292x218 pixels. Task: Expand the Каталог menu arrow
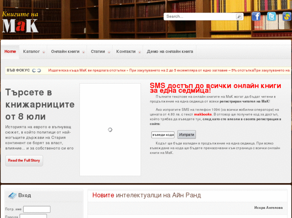[44, 52]
